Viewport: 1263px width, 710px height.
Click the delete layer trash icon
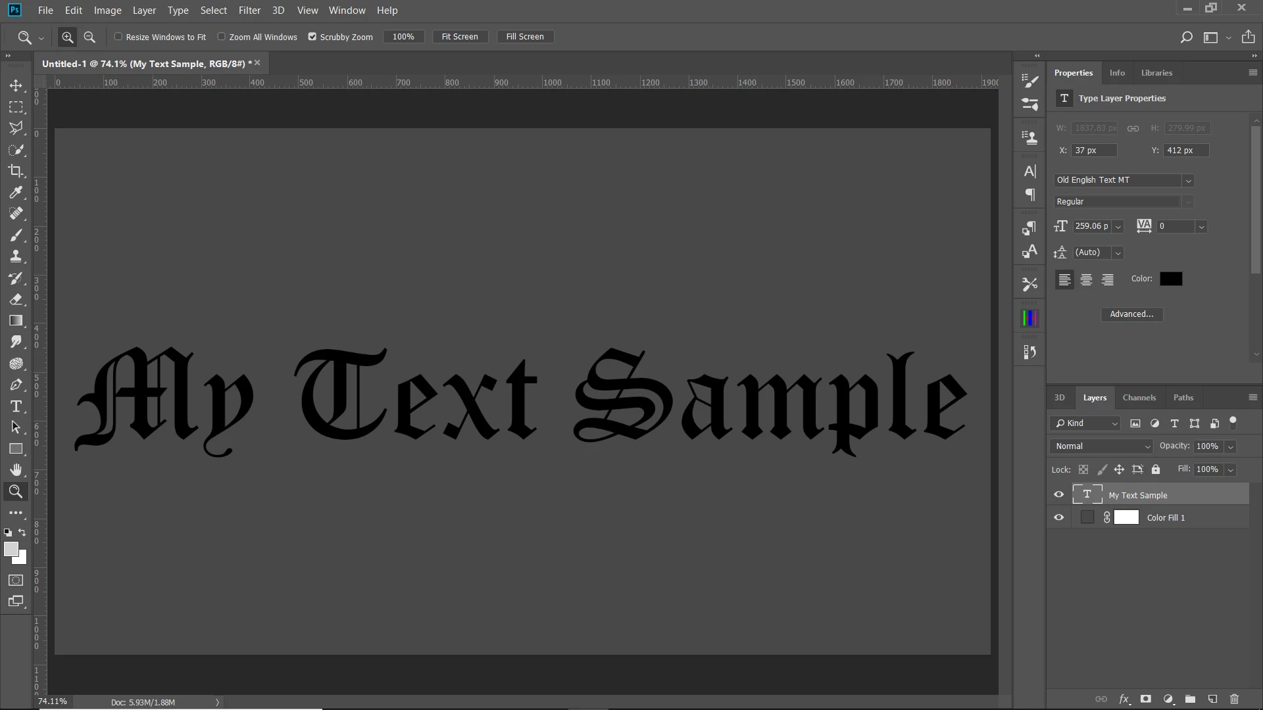coord(1234,699)
